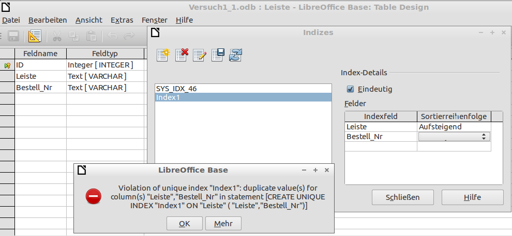Click the Redo arrow icon

[x=129, y=36]
